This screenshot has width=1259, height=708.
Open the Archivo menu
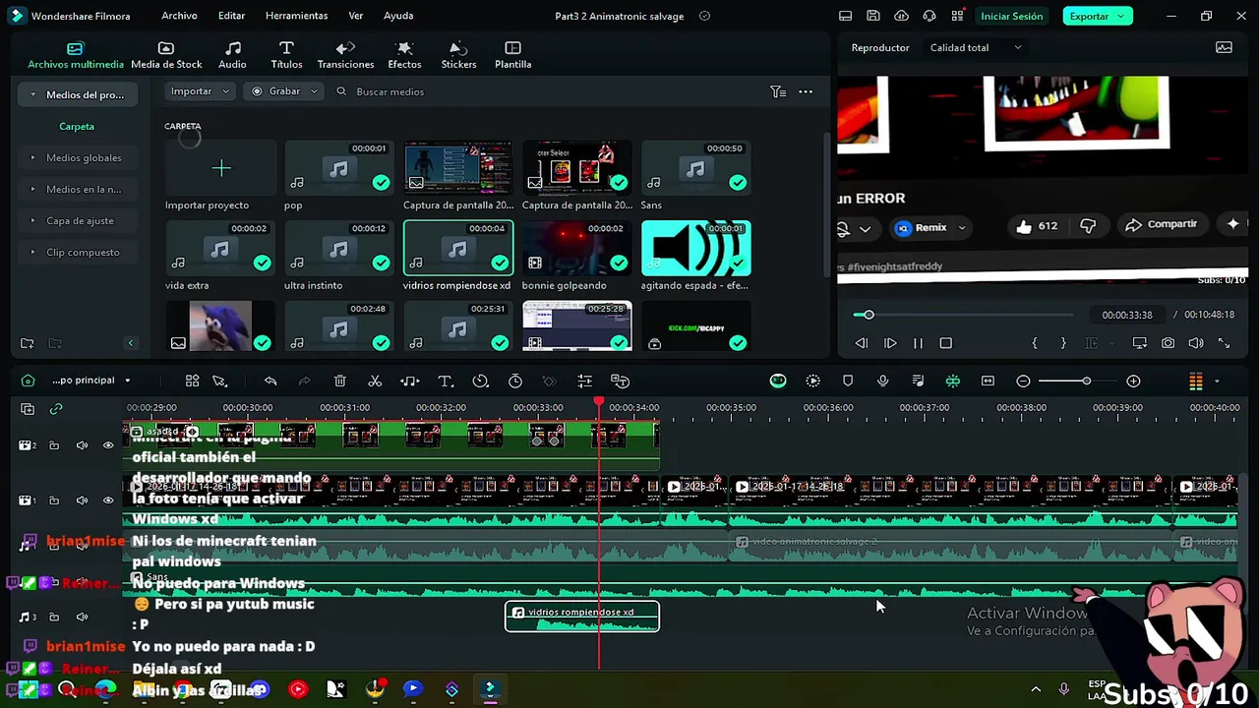[179, 16]
